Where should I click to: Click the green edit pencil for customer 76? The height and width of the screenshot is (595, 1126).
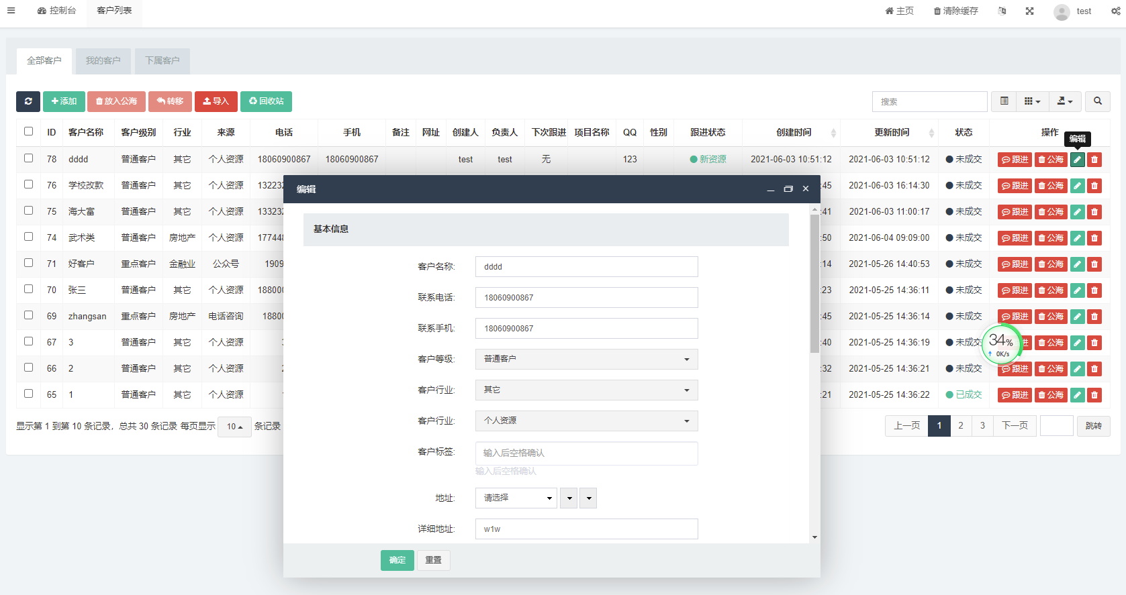[x=1078, y=186]
